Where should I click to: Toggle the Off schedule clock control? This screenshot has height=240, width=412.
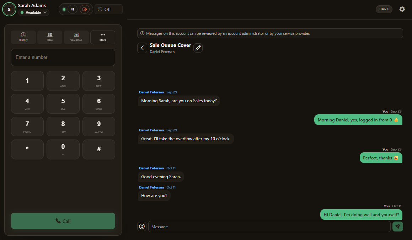pyautogui.click(x=108, y=9)
